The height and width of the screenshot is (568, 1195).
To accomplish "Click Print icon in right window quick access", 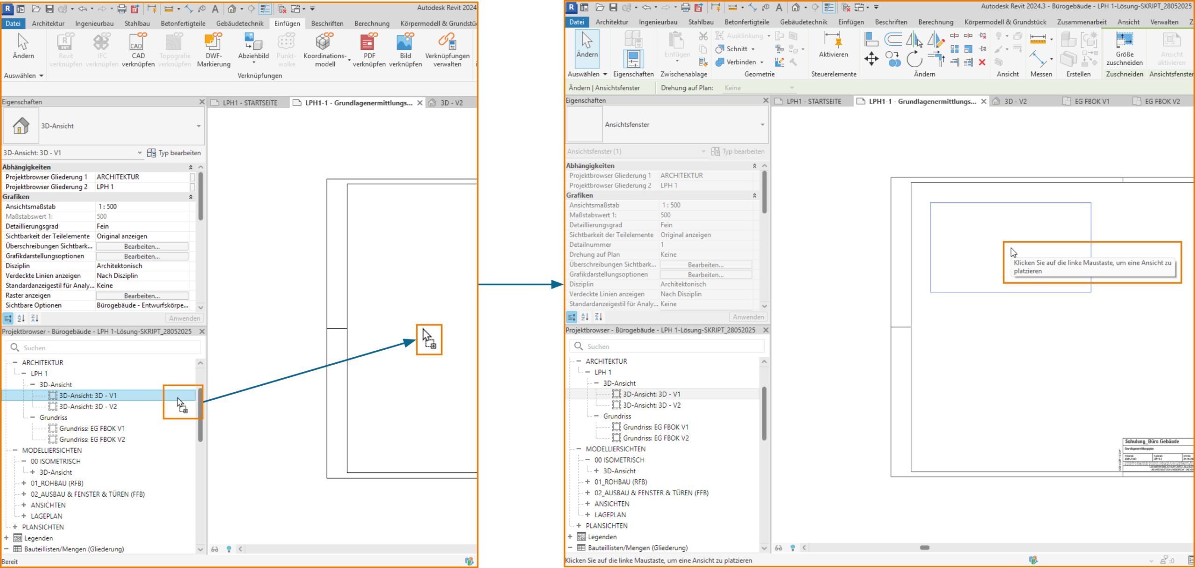I will (686, 7).
